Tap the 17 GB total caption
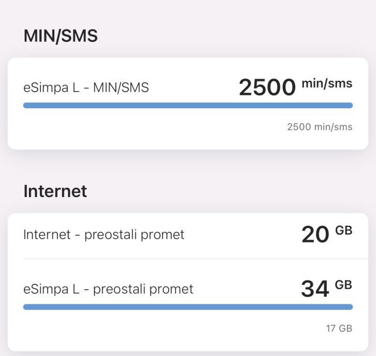This screenshot has width=376, height=356. [339, 328]
